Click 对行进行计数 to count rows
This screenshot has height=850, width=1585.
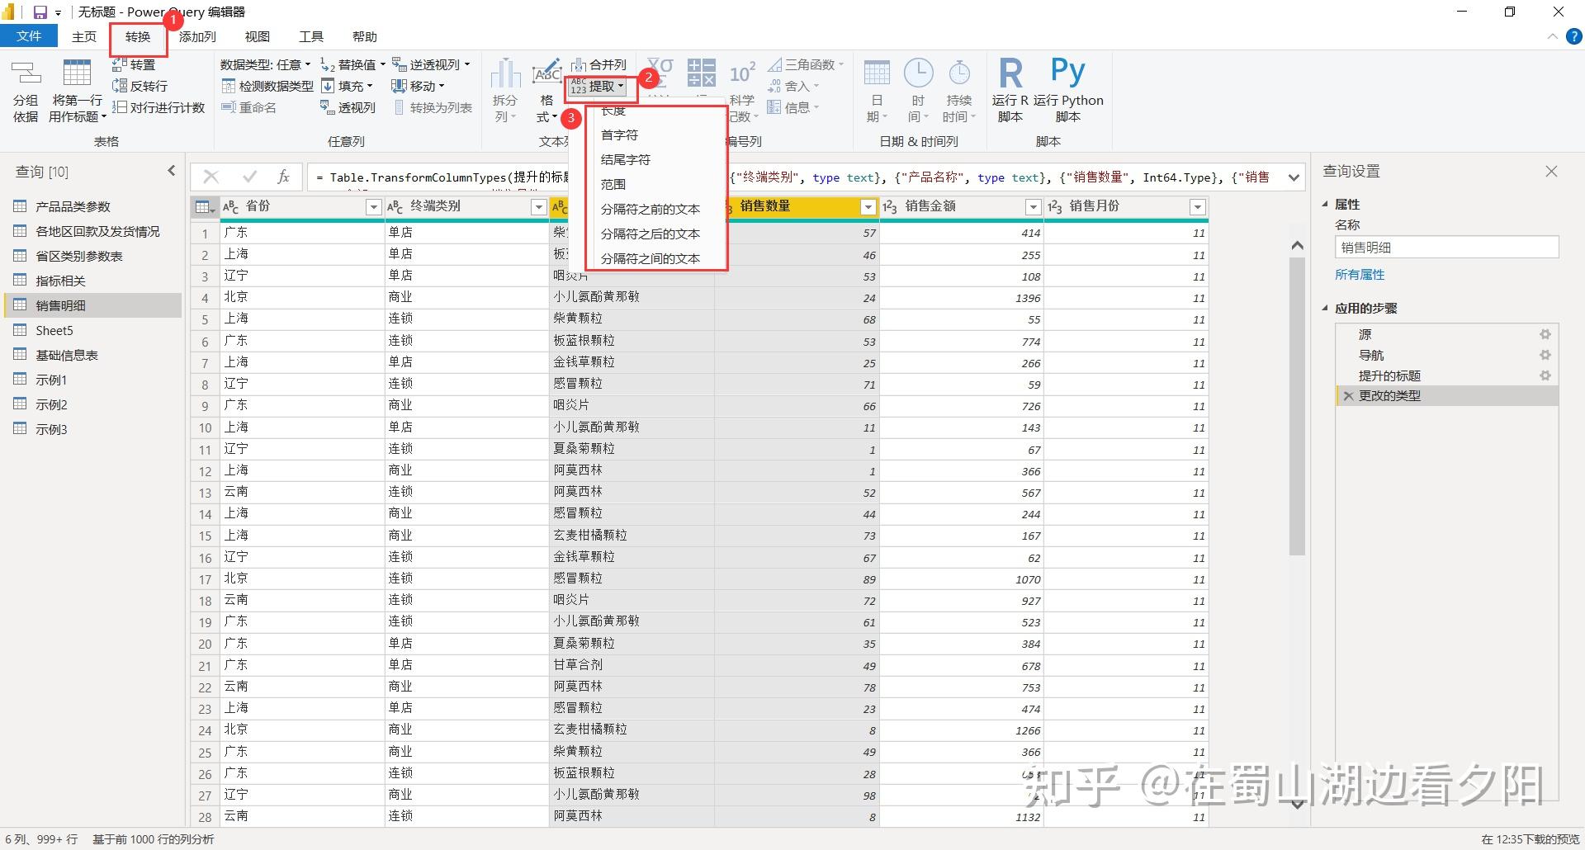tap(158, 106)
